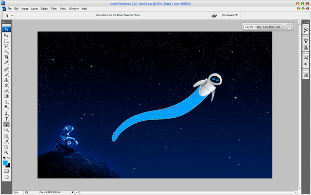Click the Go to Bridge icon
The image size is (311, 195).
coord(214,15)
